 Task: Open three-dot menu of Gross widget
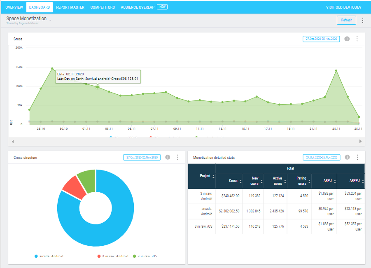pos(357,39)
